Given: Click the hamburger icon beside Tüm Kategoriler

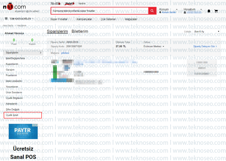Looking at the screenshot, I should (x=6, y=18).
